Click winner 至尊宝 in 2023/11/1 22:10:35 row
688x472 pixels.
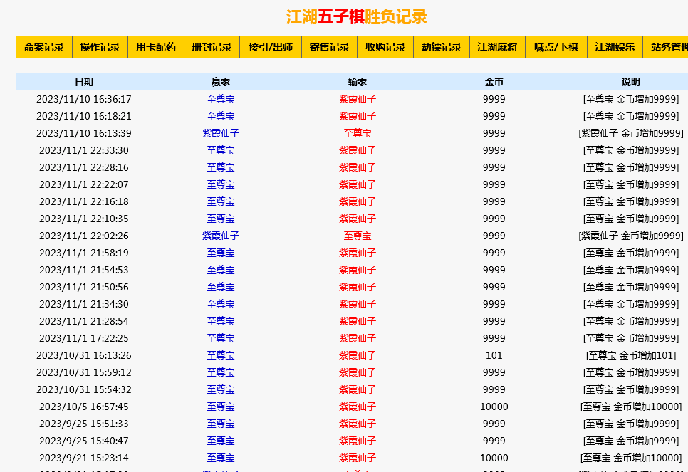tap(221, 219)
